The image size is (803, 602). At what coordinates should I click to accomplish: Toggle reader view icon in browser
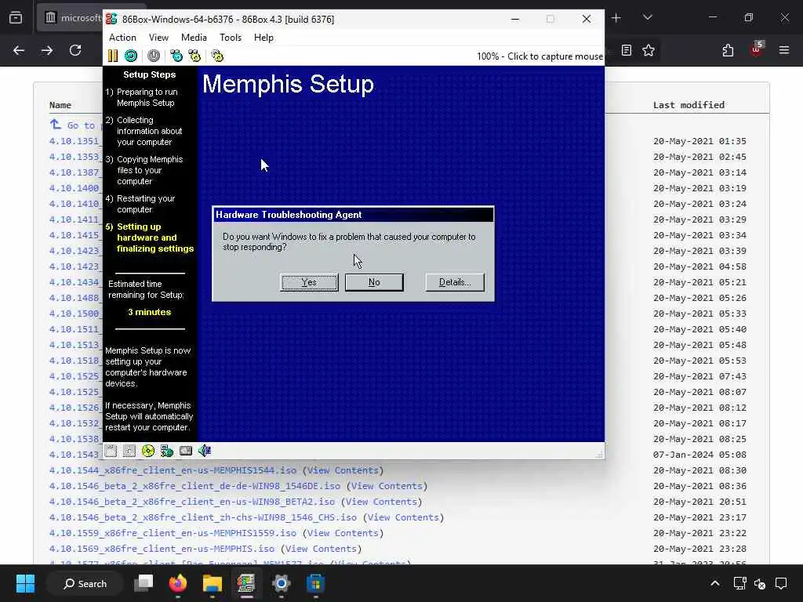(627, 50)
